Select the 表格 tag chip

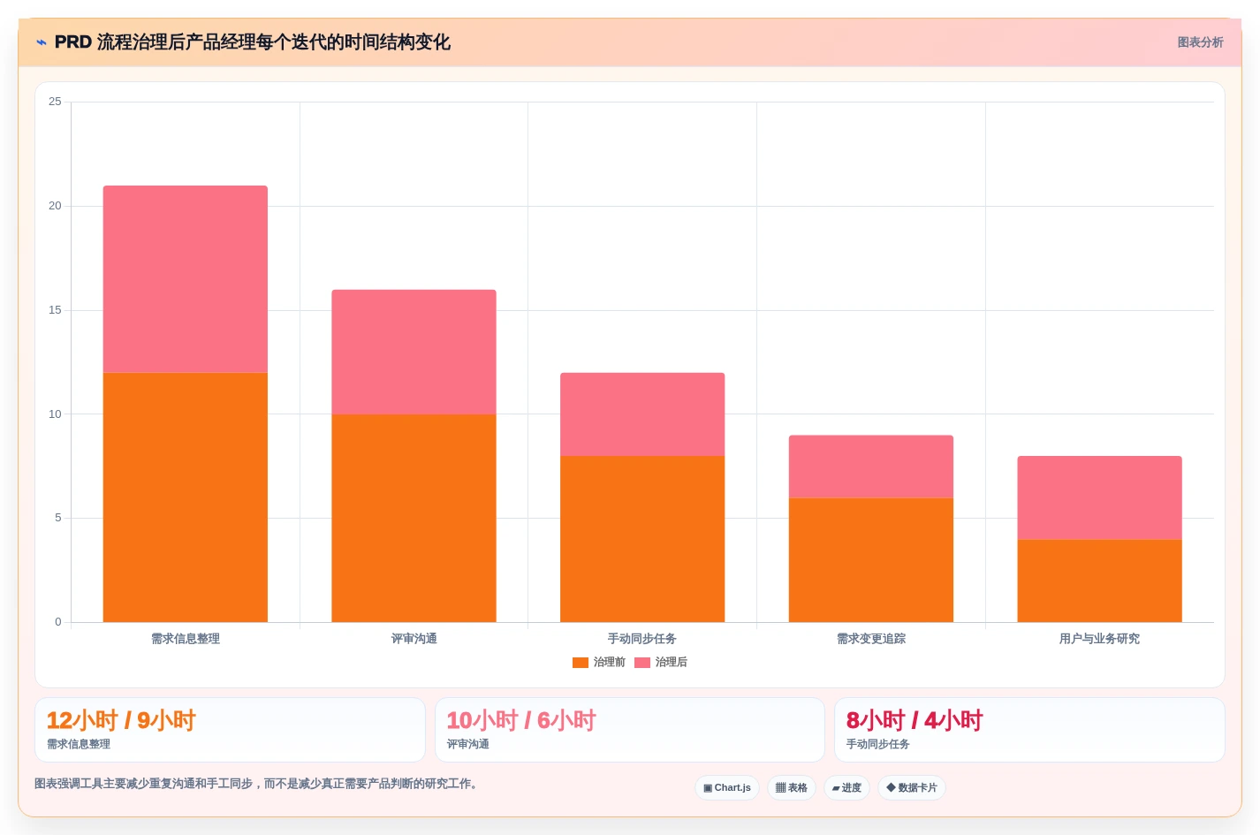pos(792,788)
